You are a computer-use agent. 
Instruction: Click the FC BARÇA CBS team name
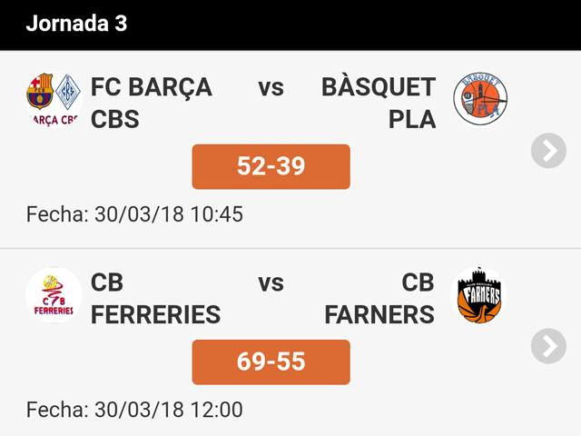point(152,103)
